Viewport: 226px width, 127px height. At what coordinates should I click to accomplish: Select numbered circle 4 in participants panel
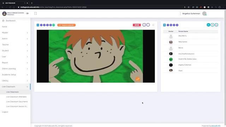click(x=177, y=25)
